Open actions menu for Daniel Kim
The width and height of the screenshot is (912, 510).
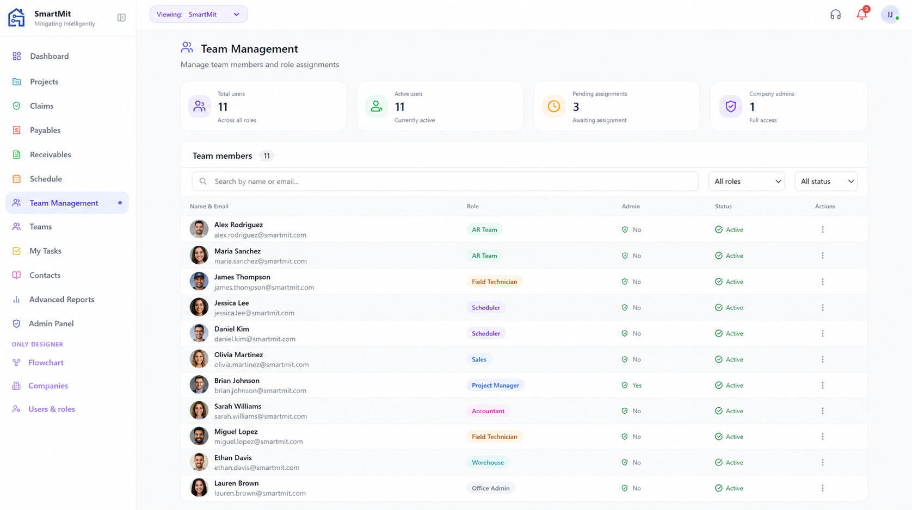pos(823,333)
